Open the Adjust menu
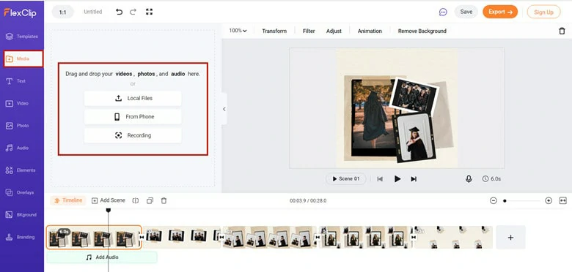Image resolution: width=572 pixels, height=272 pixels. pos(334,31)
